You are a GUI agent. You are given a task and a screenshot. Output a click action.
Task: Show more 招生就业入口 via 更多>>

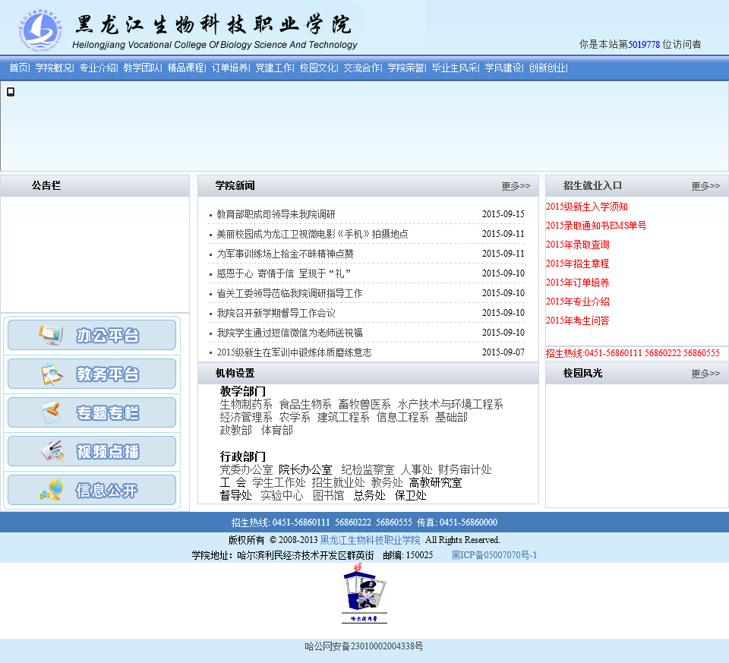point(705,186)
